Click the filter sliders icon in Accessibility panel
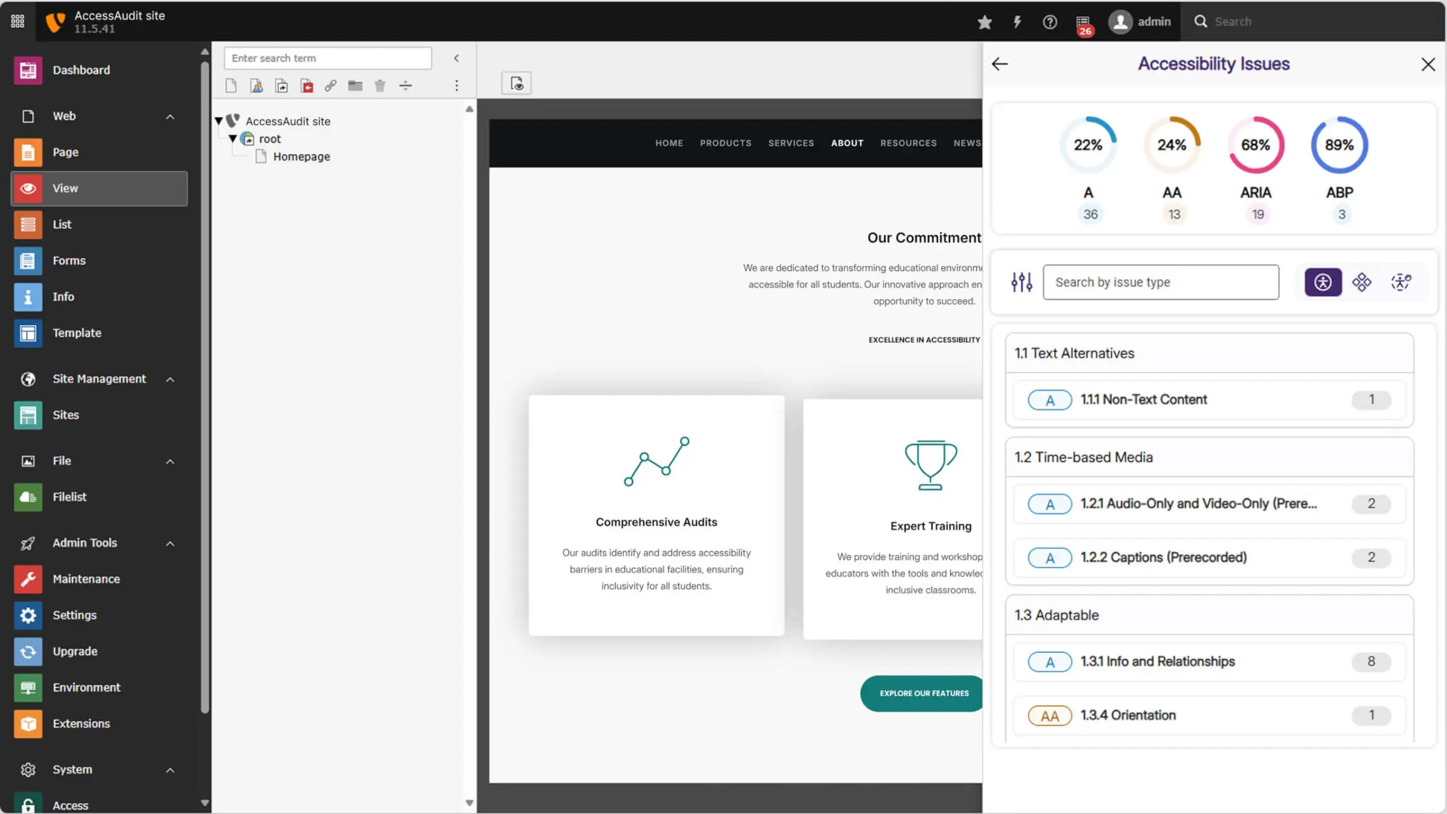This screenshot has height=814, width=1447. click(1021, 282)
